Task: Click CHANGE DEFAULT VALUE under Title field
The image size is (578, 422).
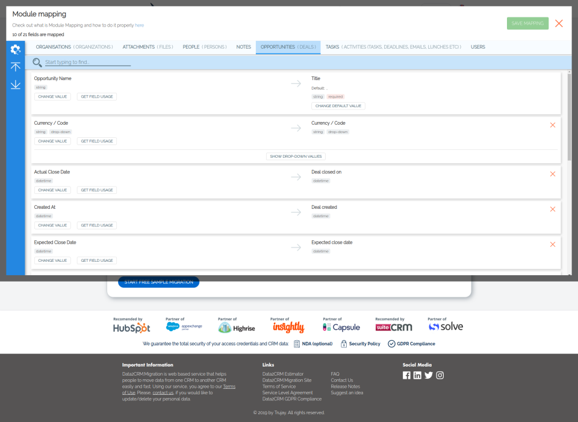Action: pos(338,107)
